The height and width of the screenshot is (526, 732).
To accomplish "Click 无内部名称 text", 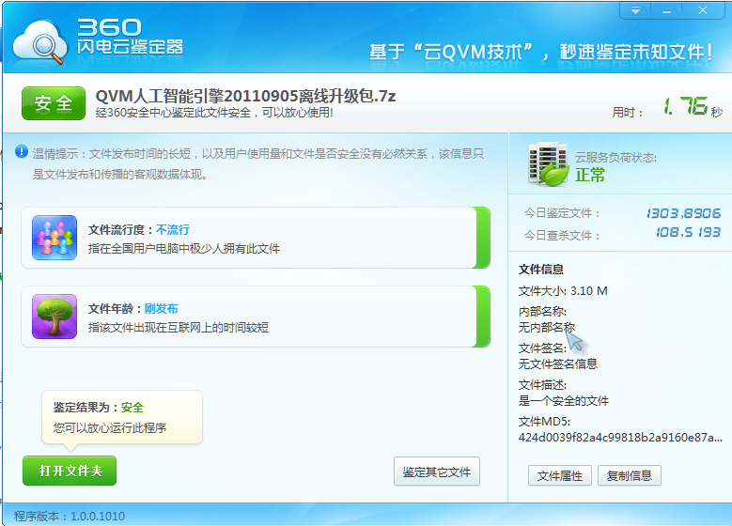I will click(547, 327).
